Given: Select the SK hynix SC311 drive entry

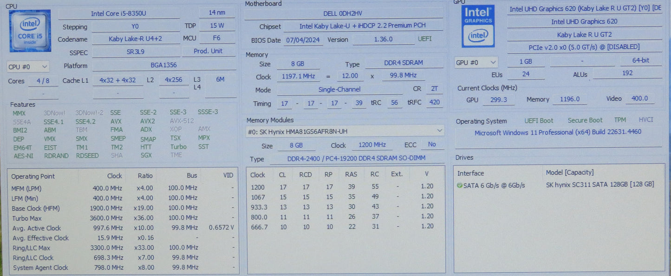Looking at the screenshot, I should (x=599, y=184).
